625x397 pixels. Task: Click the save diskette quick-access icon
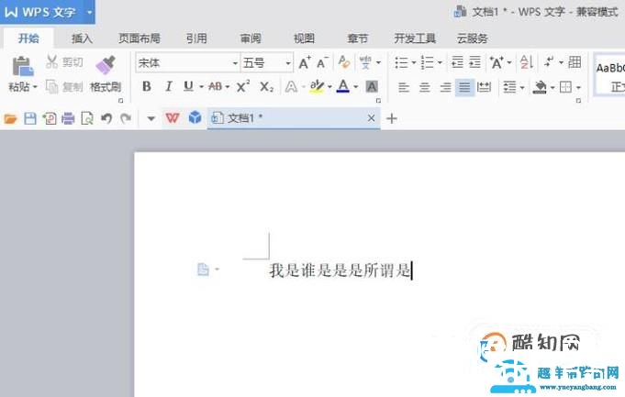(30, 118)
